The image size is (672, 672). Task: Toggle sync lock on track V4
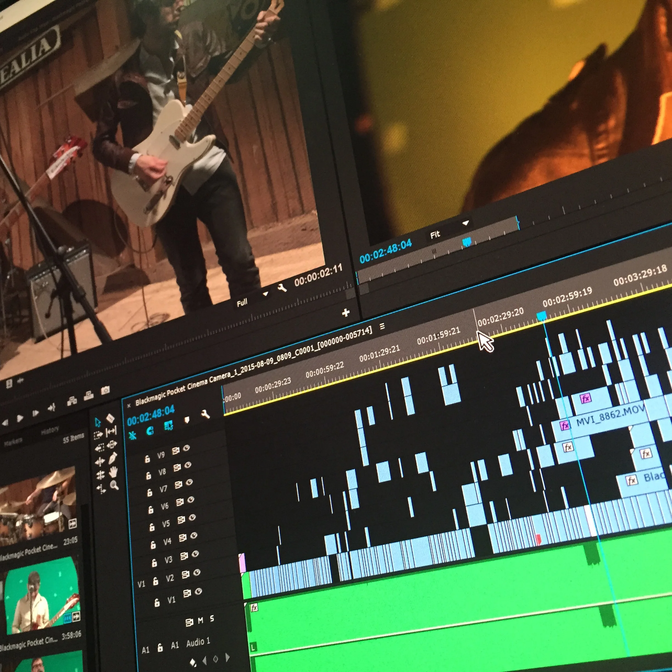click(x=183, y=538)
